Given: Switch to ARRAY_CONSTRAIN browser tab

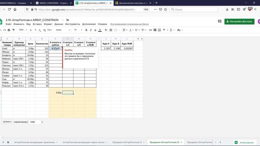Looking at the screenshot, I should pos(54,3).
